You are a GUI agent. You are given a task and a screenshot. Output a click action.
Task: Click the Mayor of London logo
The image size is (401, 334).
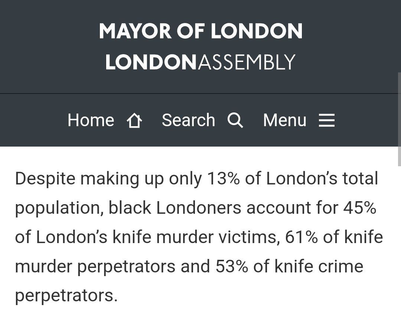pyautogui.click(x=200, y=31)
